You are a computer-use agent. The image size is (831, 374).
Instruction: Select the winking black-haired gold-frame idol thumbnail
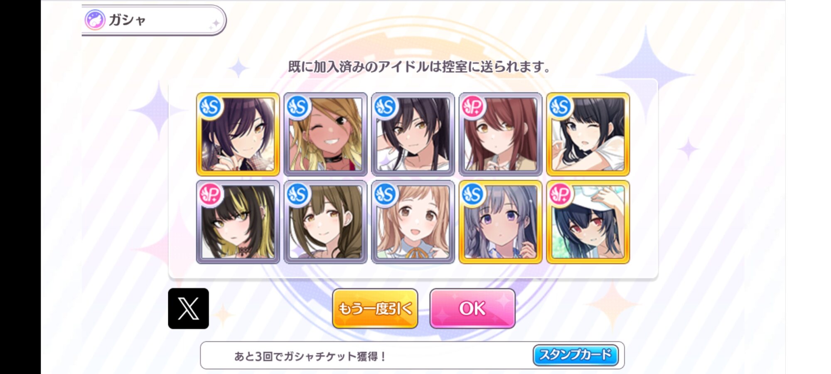[x=588, y=134]
